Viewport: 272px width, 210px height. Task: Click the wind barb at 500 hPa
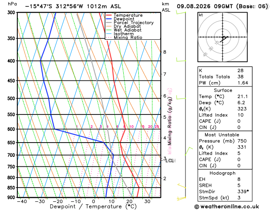(181, 97)
